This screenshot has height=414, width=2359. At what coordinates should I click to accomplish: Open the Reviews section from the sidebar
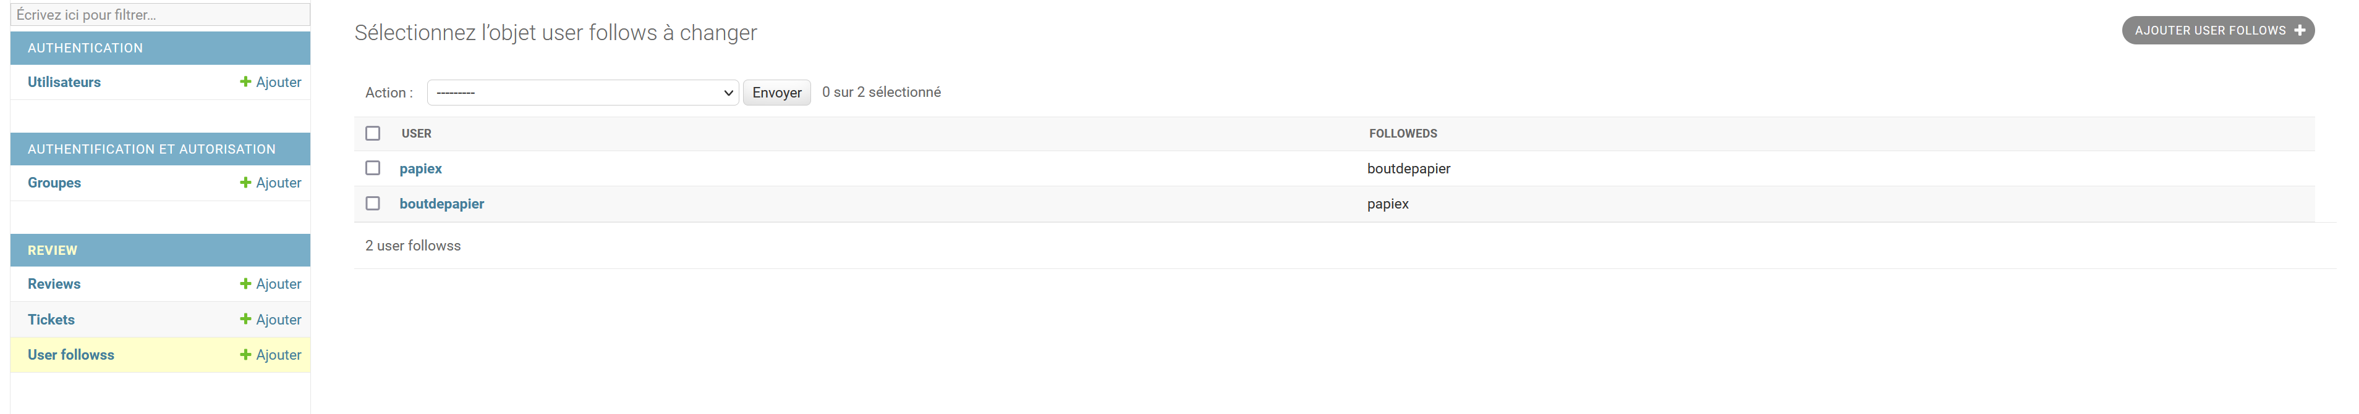click(x=53, y=283)
